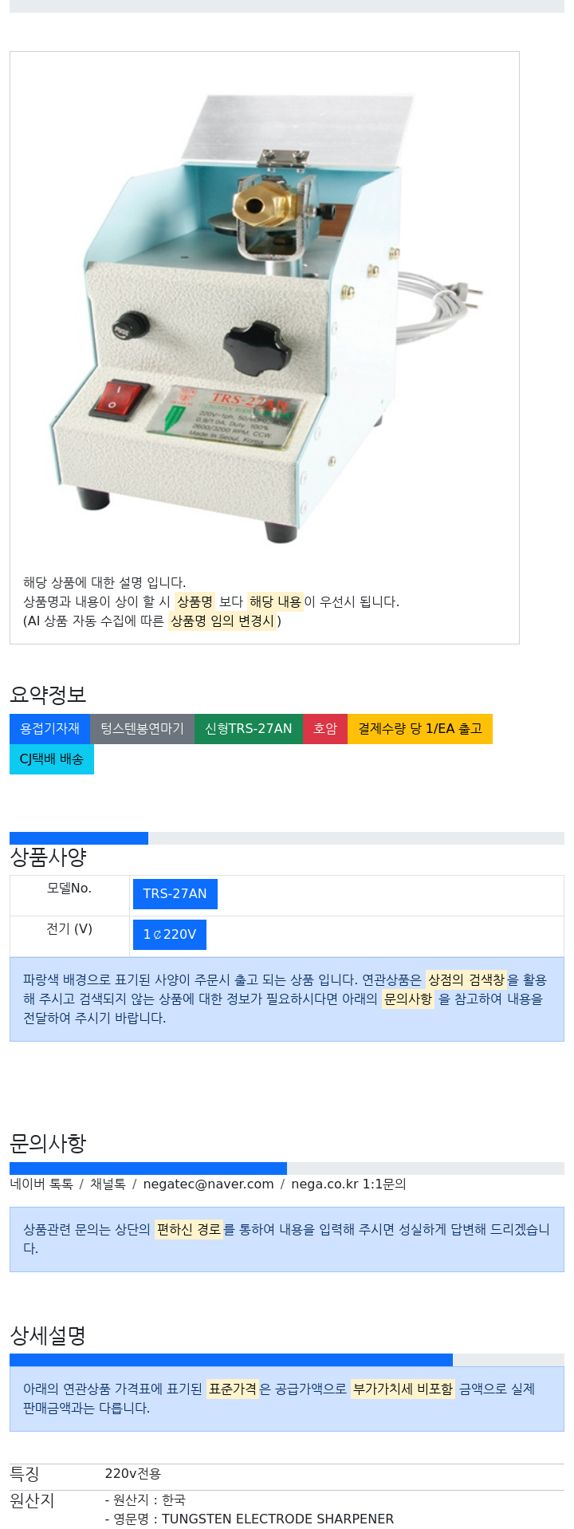
Task: Click the 상품사양 progress bar
Action: pyautogui.click(x=287, y=838)
